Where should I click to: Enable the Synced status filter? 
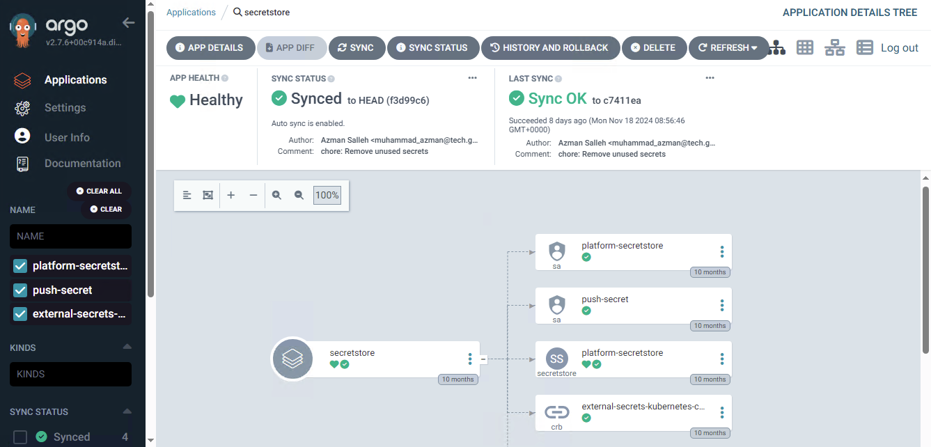pyautogui.click(x=19, y=437)
